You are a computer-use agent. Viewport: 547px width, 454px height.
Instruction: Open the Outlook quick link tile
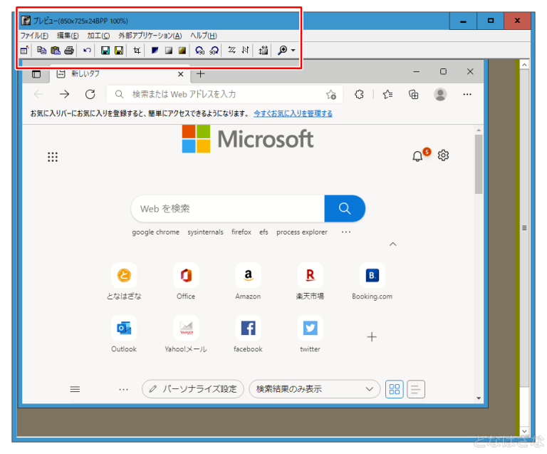(124, 334)
